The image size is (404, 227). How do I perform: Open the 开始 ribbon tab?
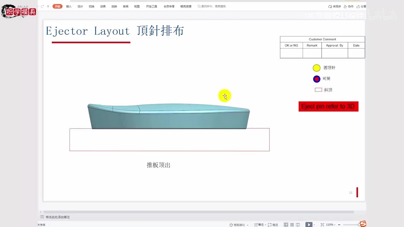[57, 6]
